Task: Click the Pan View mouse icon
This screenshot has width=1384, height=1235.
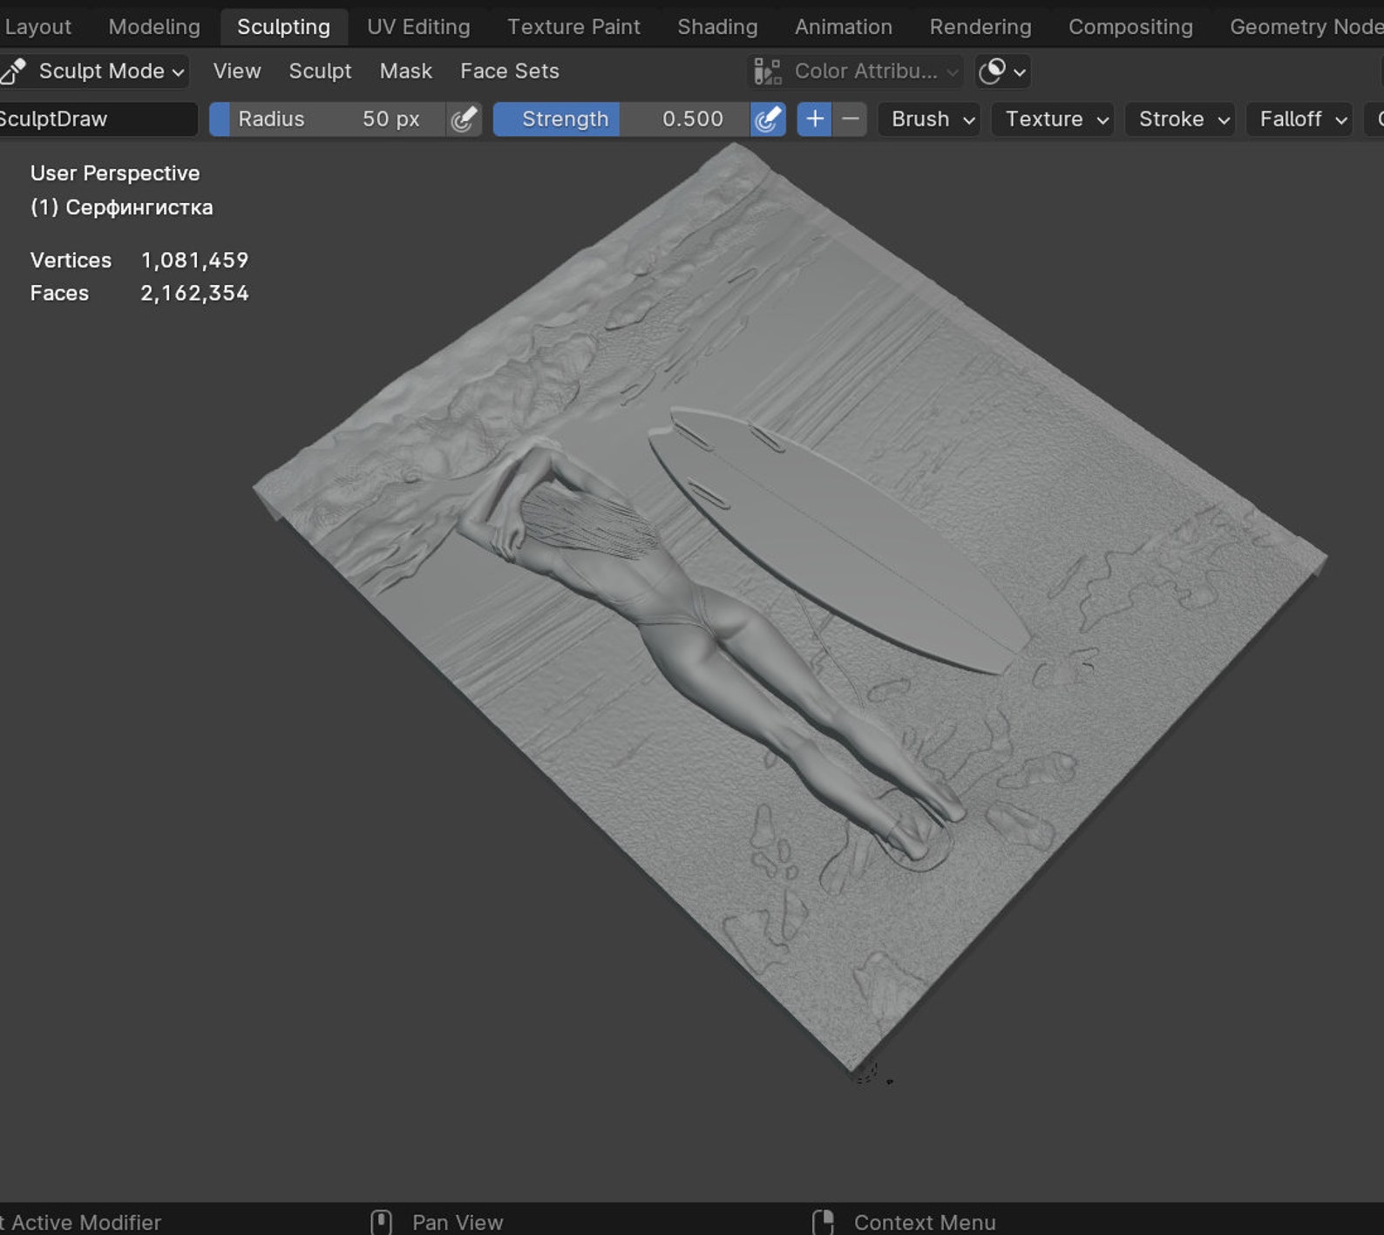Action: [381, 1222]
